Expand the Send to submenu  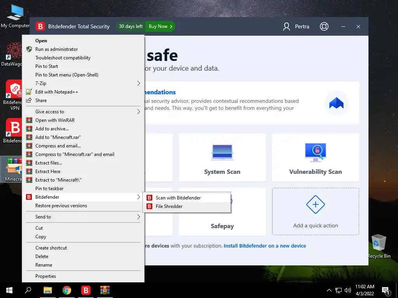pos(83,217)
